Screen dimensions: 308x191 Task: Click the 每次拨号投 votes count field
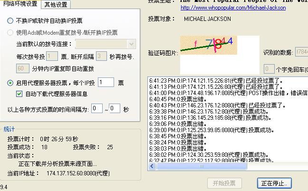51,56
